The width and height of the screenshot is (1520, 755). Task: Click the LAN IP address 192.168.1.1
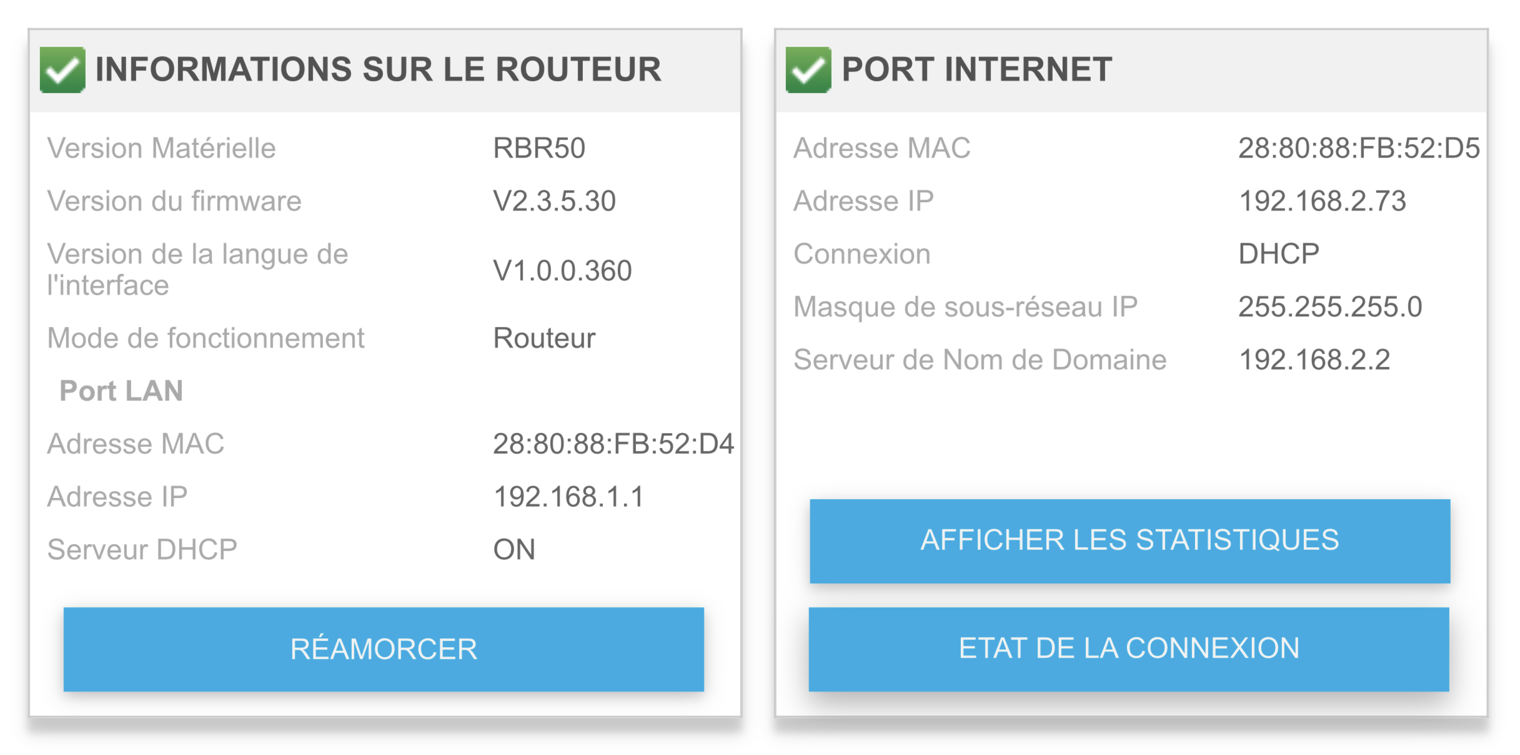tap(568, 497)
